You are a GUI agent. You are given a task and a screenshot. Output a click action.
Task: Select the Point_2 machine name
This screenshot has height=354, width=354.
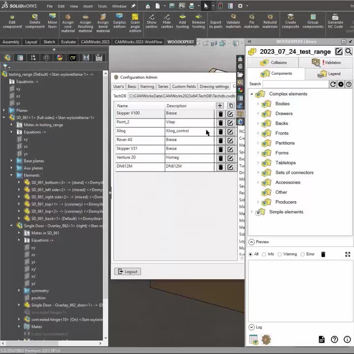123,122
